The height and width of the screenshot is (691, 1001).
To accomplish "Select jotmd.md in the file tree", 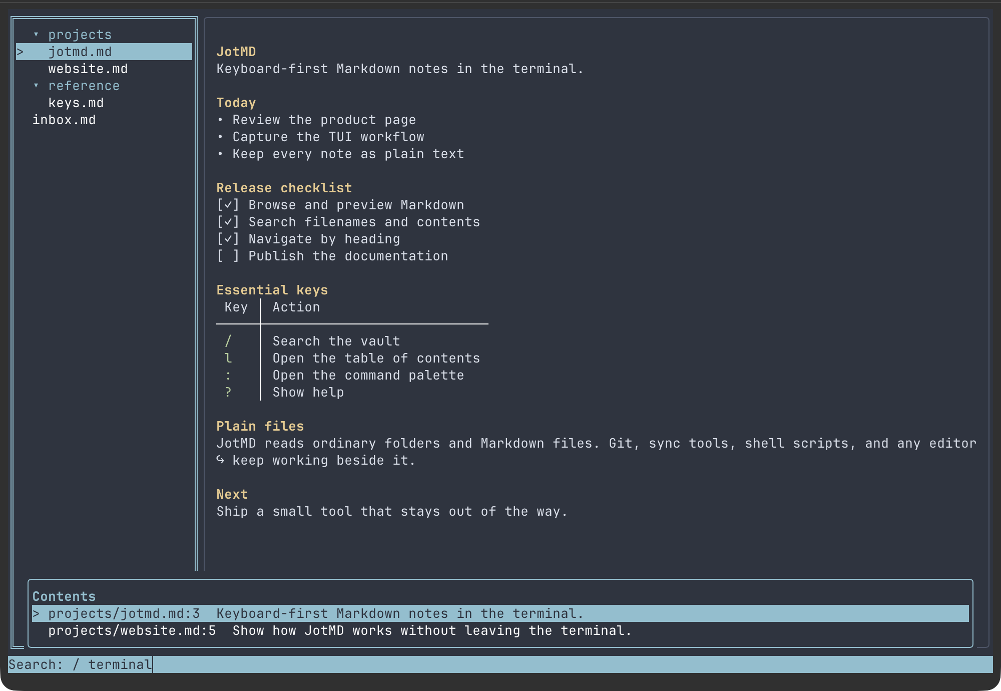I will pos(104,52).
